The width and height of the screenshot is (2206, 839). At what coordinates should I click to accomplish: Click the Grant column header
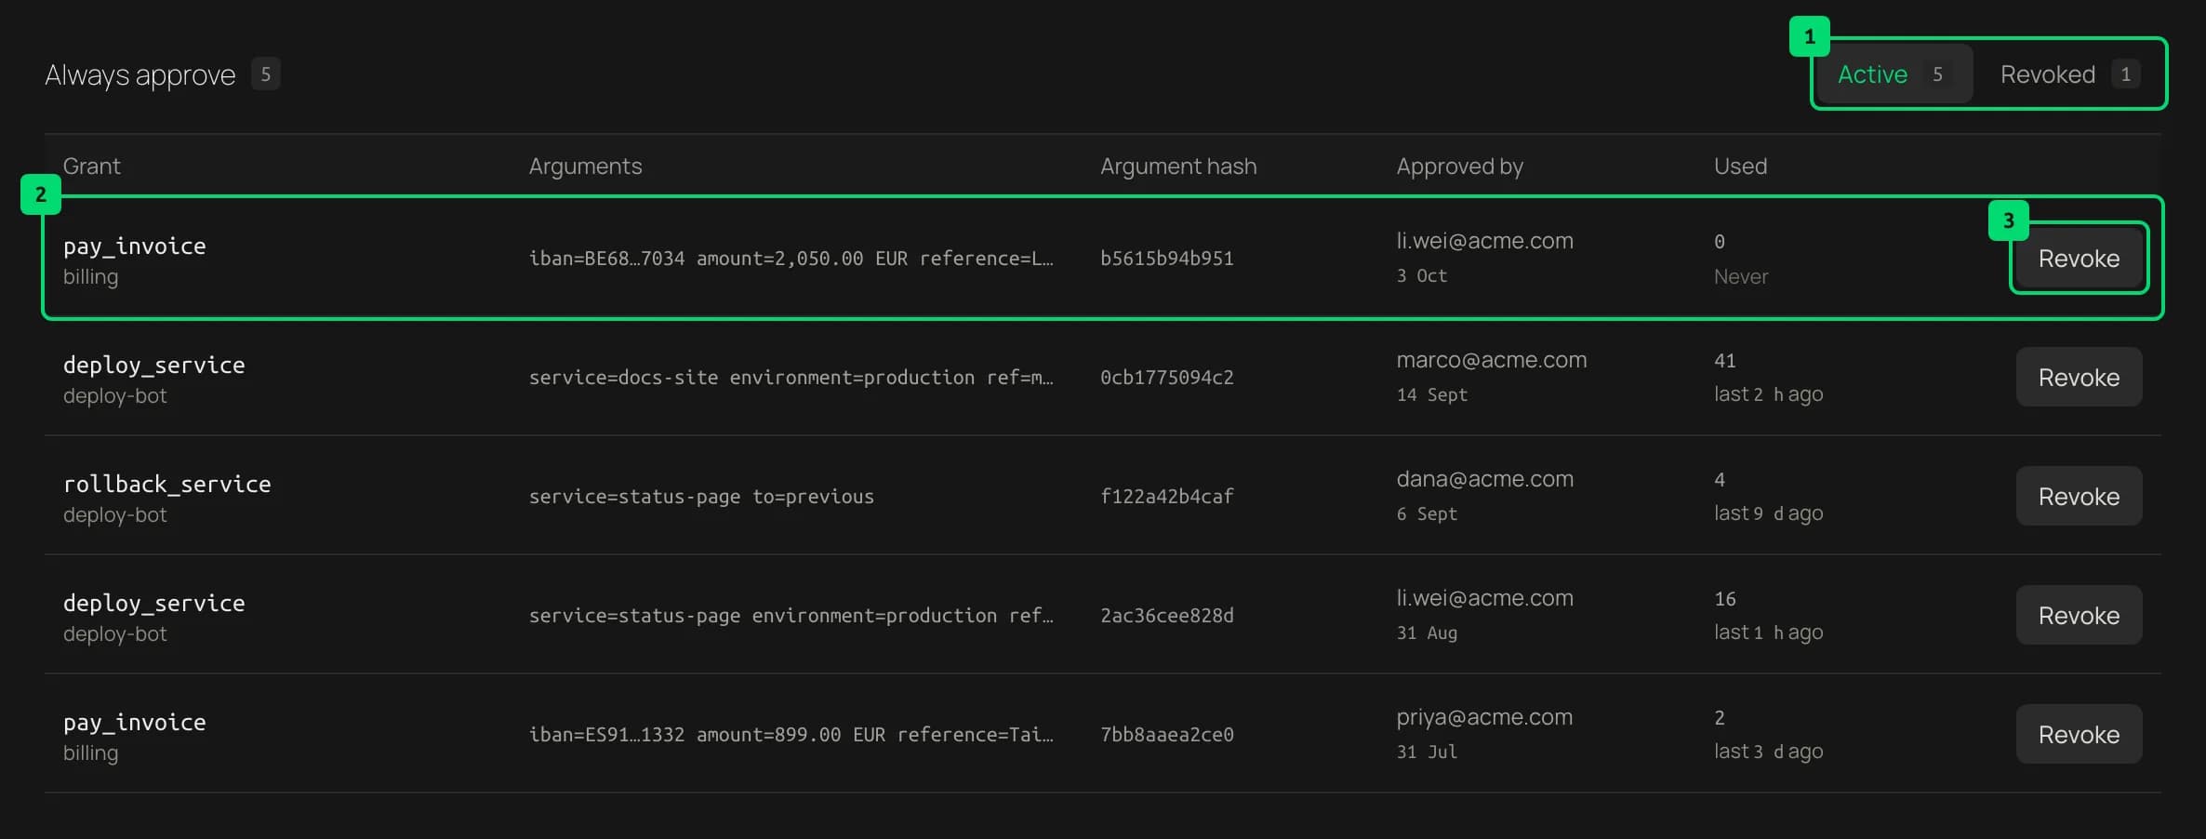click(91, 166)
